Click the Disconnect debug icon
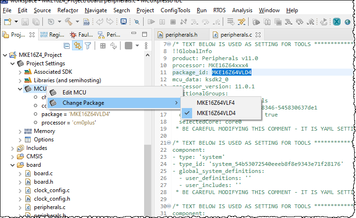356x218 pixels. pos(184,22)
